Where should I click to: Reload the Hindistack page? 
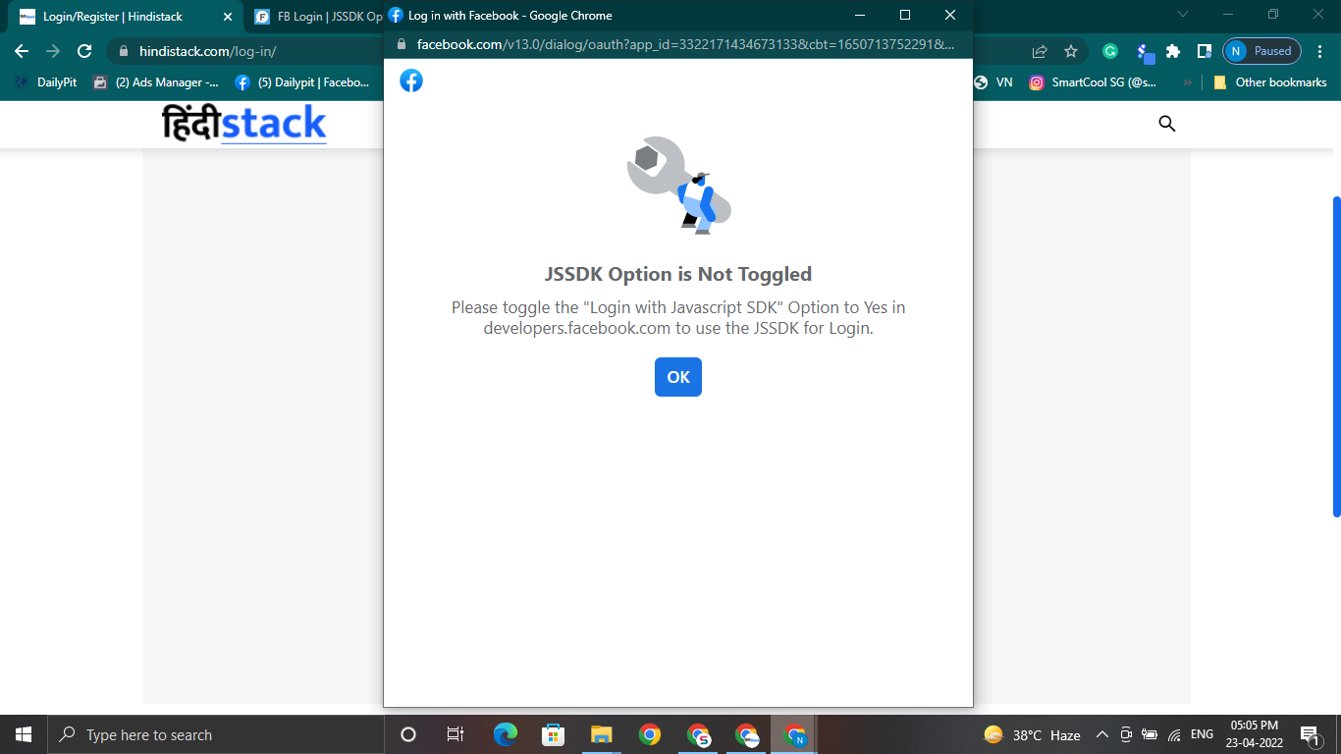coord(84,51)
